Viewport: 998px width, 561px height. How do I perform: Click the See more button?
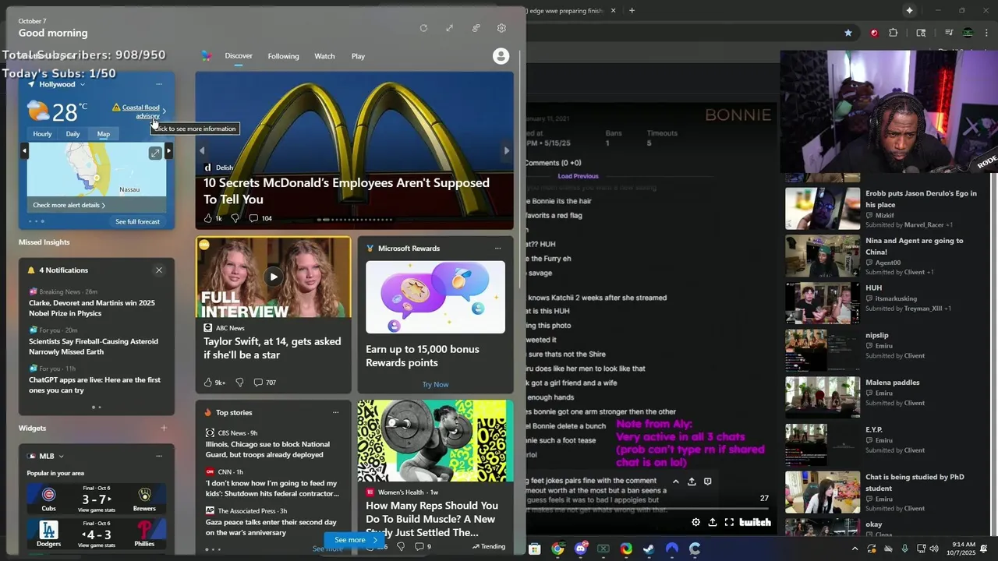tap(355, 540)
